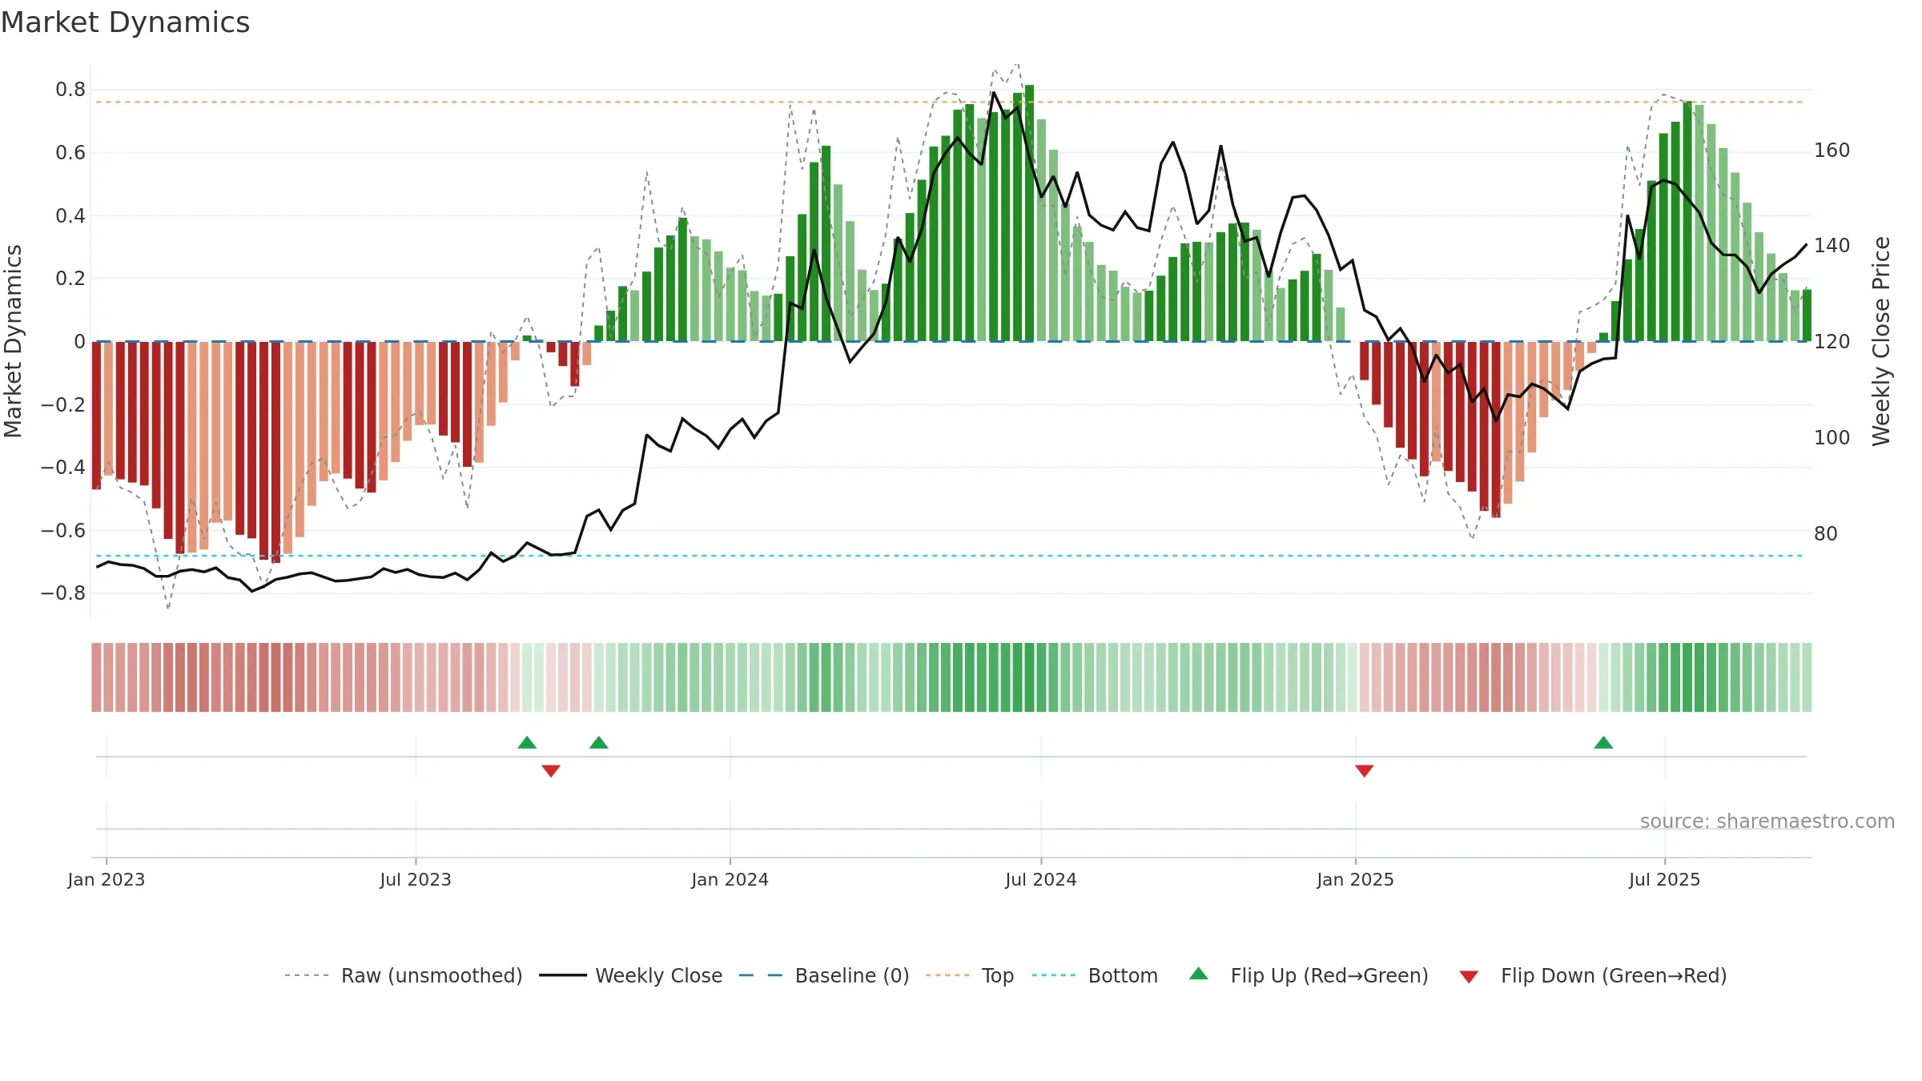The height and width of the screenshot is (1081, 1922).
Task: Select the second green flip-up marker before Jan 2024
Action: (x=599, y=742)
